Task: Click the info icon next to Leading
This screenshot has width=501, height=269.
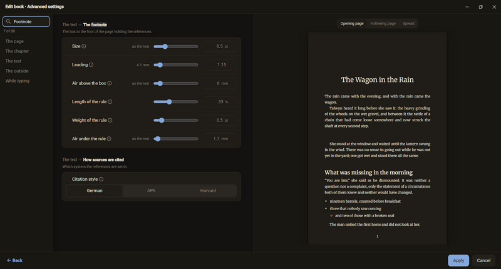Action: click(91, 65)
